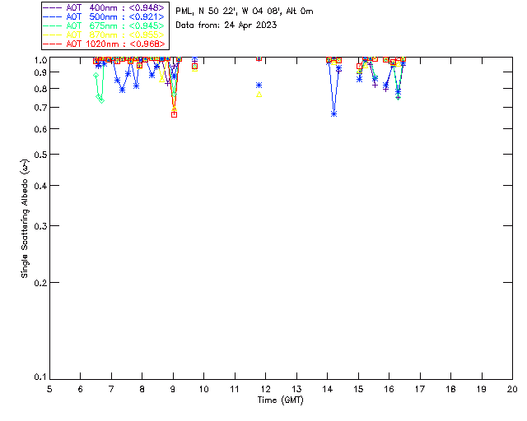This screenshot has width=527, height=421.
Task: Click the x-axis tick label '16'
Action: click(389, 389)
